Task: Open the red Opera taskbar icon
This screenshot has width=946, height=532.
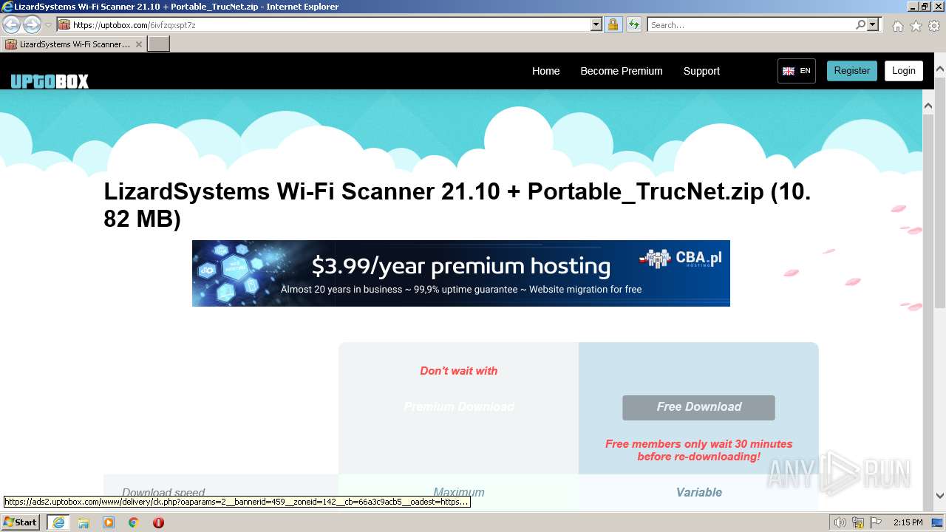Action: [x=158, y=522]
